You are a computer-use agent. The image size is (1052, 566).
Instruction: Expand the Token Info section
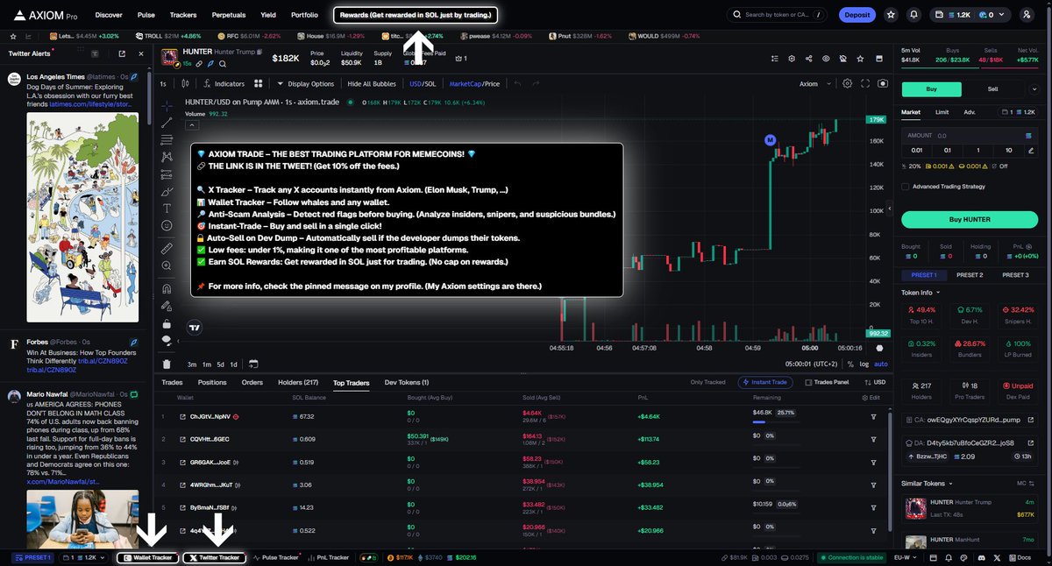point(920,293)
